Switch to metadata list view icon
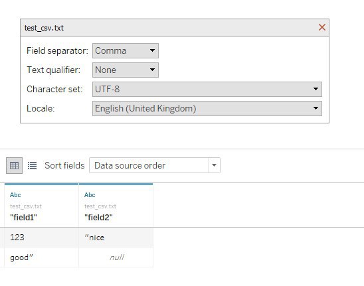This screenshot has height=286, width=364. (32, 166)
